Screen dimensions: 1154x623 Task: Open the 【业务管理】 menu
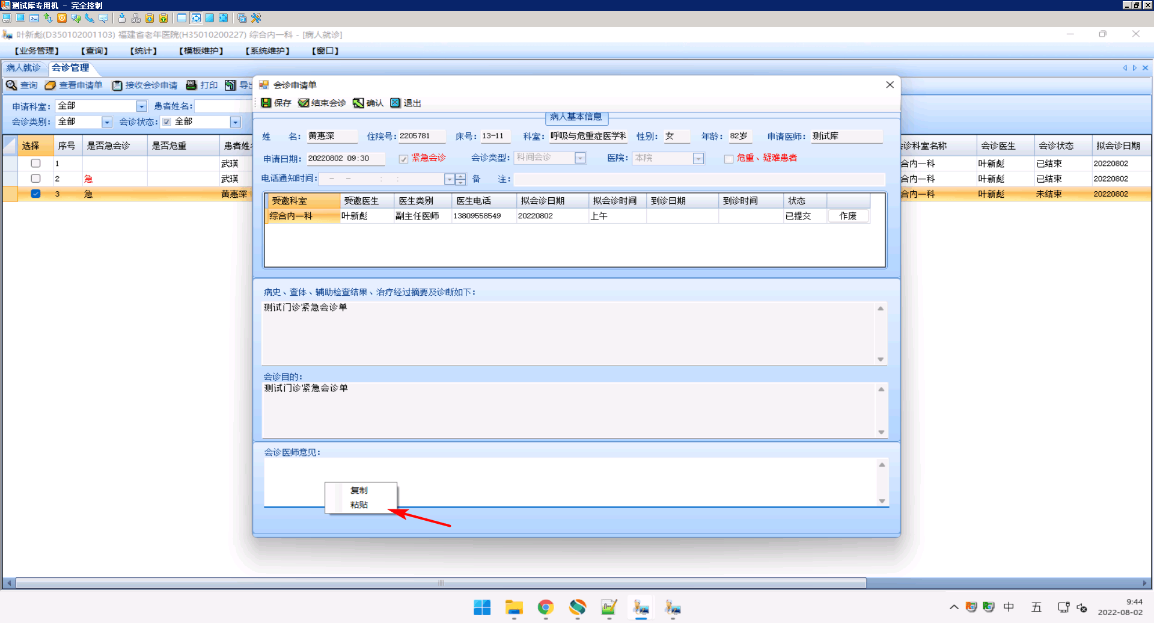[x=37, y=51]
